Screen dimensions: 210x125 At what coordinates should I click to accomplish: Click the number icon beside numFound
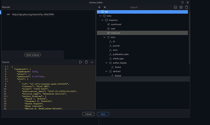pos(108,25)
